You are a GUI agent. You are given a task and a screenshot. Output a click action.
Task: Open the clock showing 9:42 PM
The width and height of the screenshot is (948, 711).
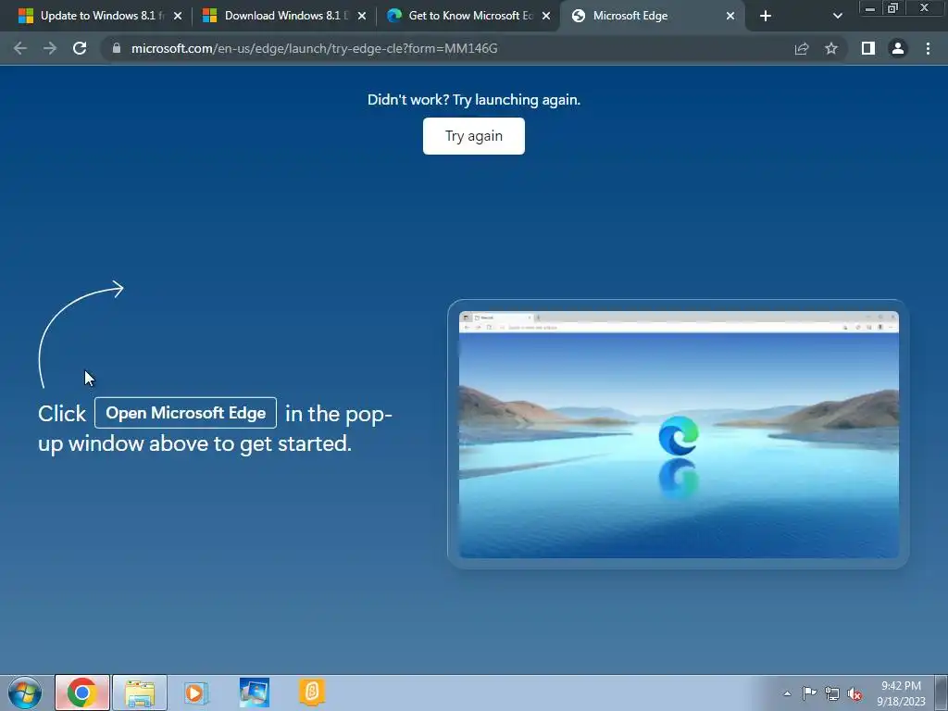tap(901, 693)
